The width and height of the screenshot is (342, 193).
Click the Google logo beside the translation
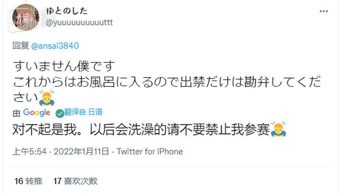36,112
